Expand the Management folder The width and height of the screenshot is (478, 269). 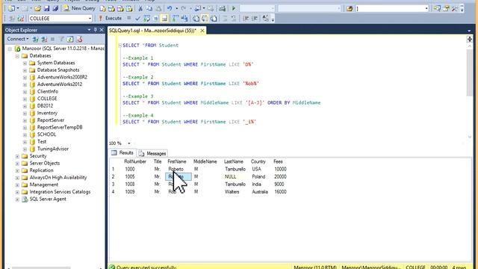17,185
